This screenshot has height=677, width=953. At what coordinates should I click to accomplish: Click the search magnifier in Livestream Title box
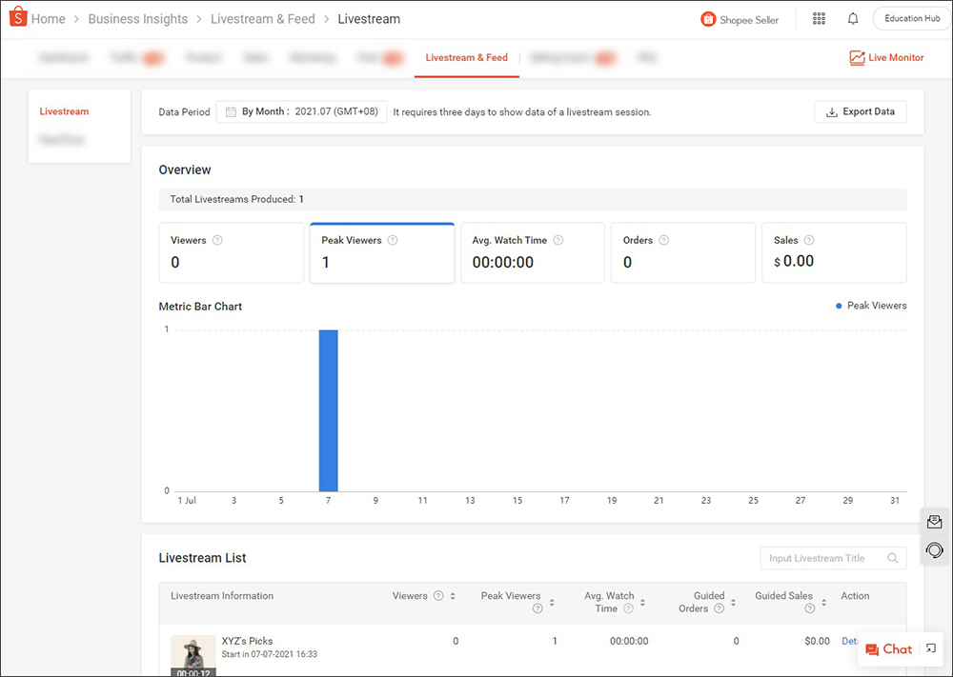(893, 558)
